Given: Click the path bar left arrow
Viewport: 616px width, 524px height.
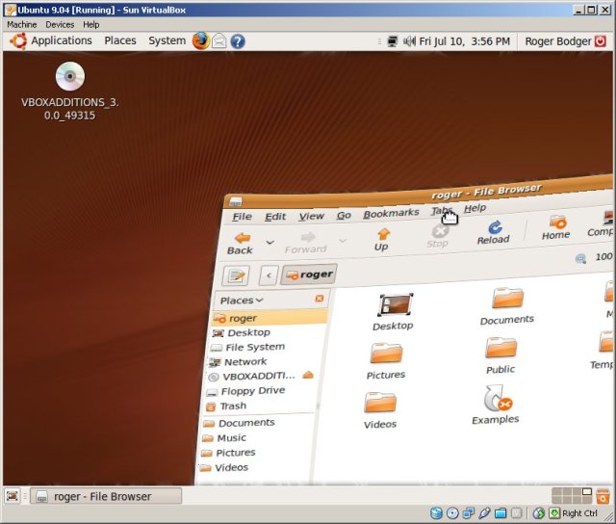Looking at the screenshot, I should coord(269,275).
